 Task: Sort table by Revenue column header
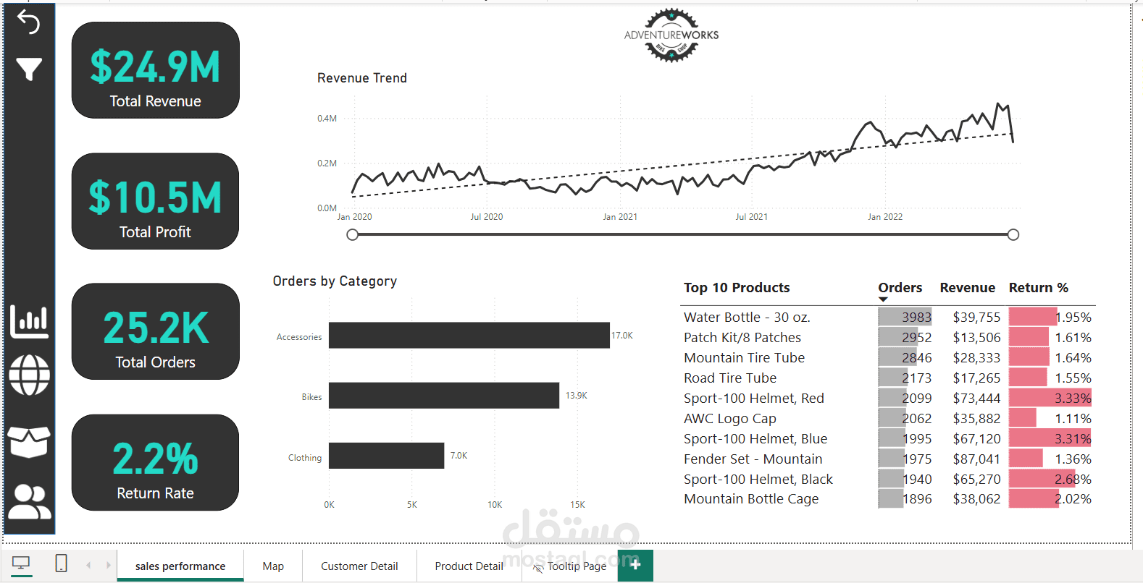pos(967,288)
